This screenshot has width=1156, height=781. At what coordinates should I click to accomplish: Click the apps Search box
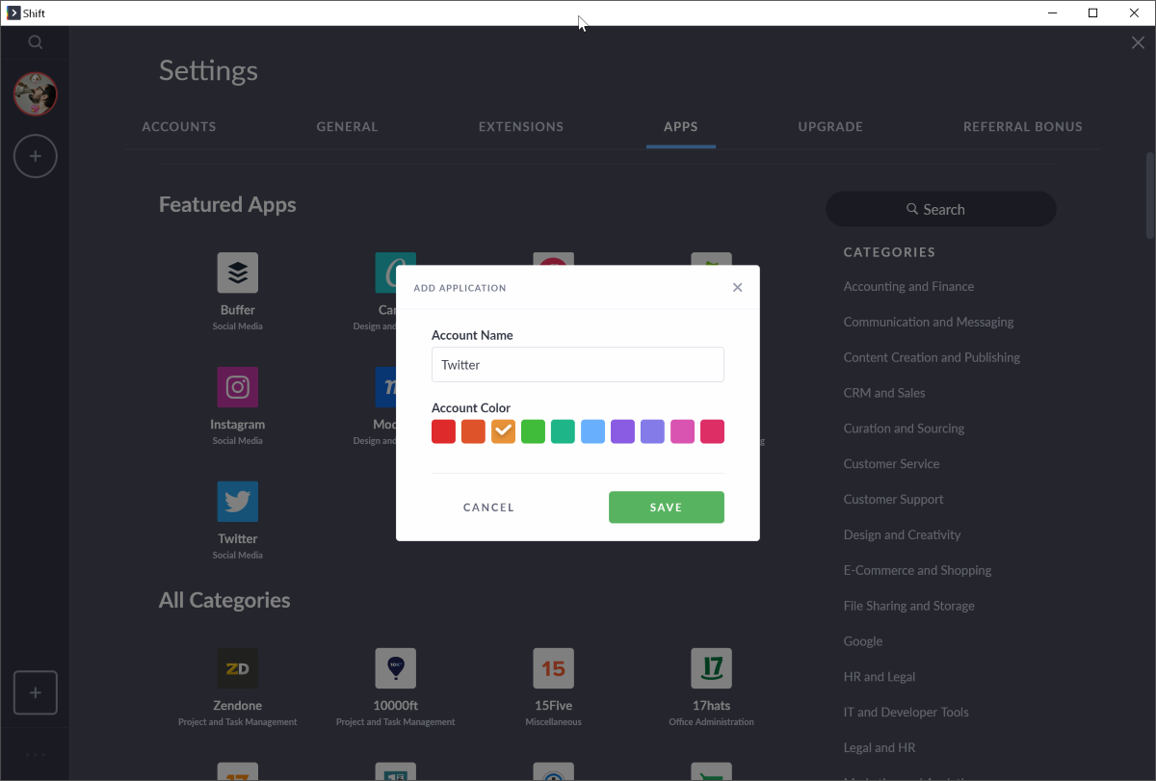pos(941,209)
